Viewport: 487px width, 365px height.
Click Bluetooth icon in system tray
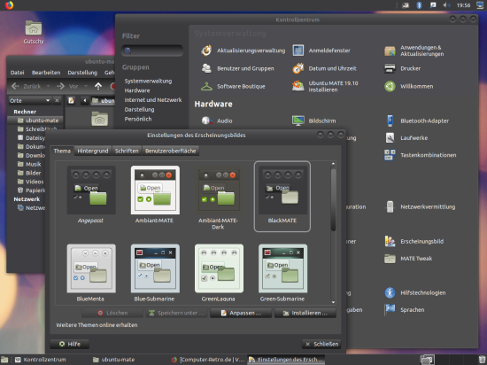pos(419,5)
